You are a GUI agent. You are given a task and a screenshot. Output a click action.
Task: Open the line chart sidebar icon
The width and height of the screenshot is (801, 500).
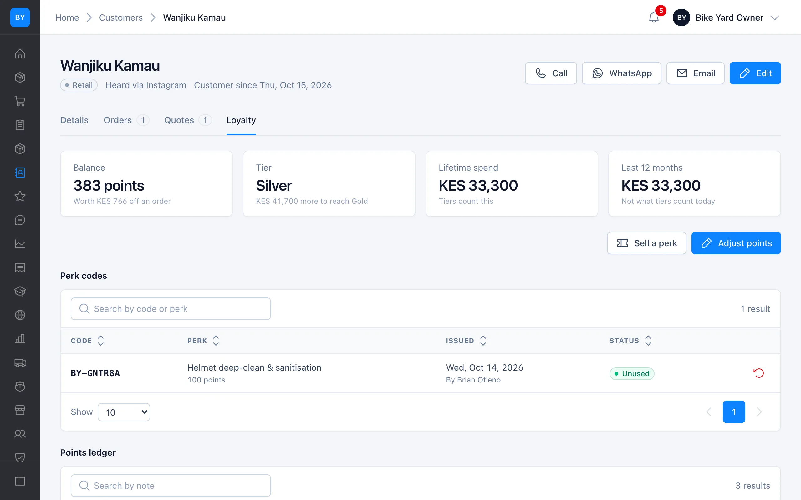tap(20, 244)
